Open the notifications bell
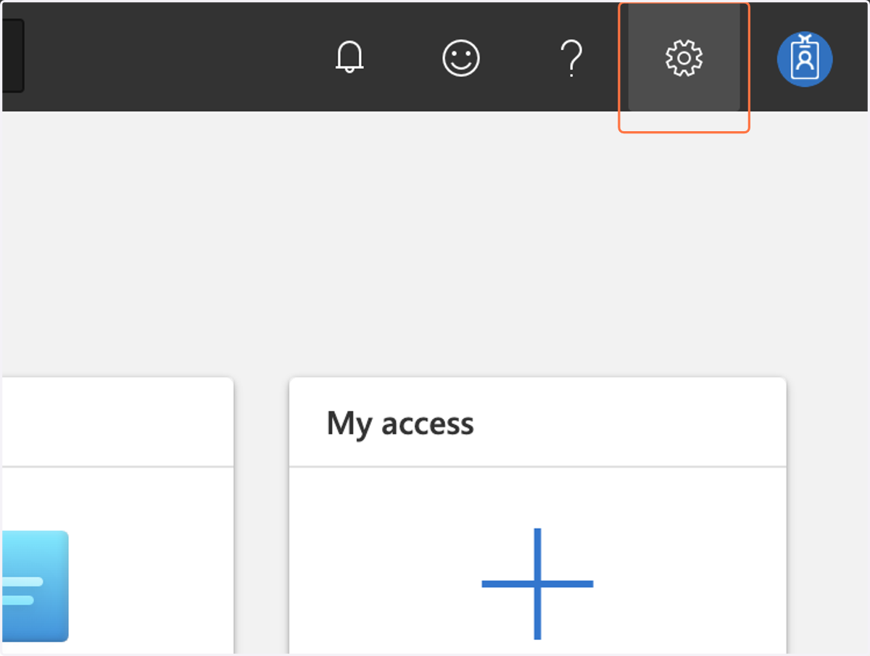Viewport: 870px width, 656px height. 349,57
